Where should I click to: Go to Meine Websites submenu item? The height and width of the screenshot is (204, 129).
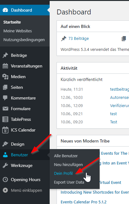point(17,31)
